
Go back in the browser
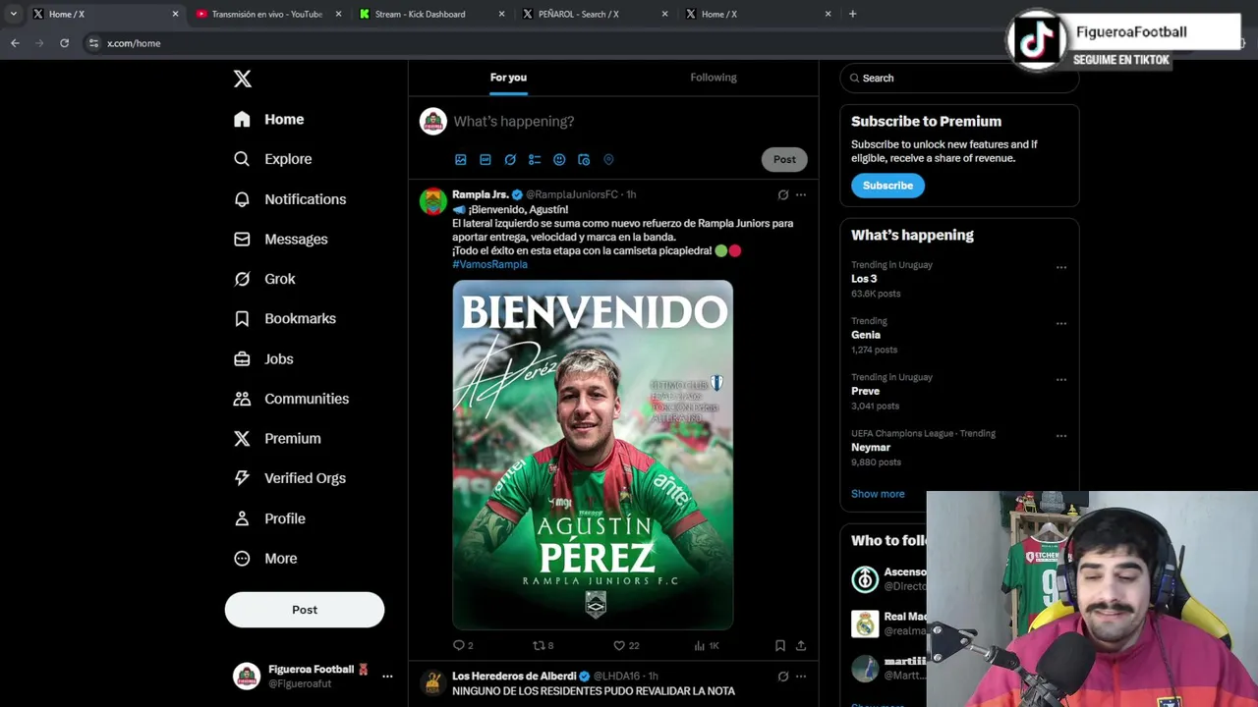pos(15,43)
